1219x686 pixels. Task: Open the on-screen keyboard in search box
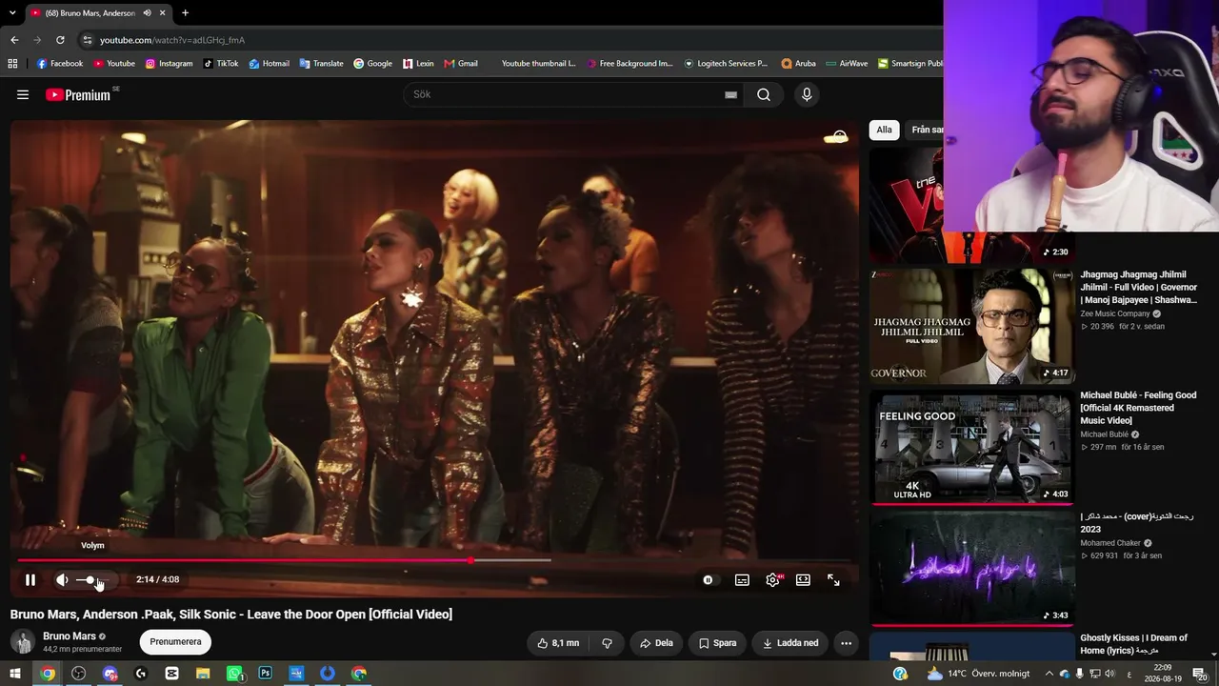tap(730, 94)
